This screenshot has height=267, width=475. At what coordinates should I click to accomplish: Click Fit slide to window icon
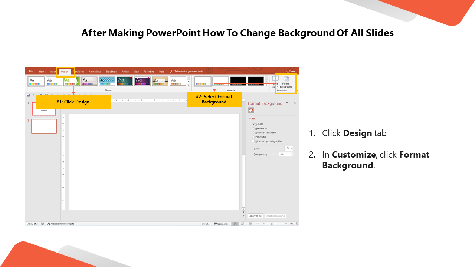pos(297,224)
